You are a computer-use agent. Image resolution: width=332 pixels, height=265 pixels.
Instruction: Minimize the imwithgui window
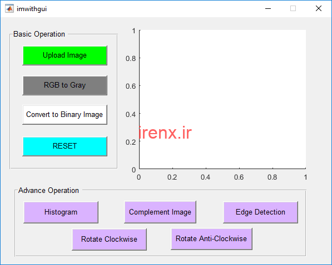[268, 9]
